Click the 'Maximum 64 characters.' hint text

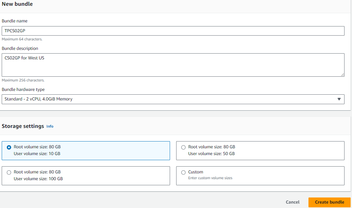[x=22, y=39]
